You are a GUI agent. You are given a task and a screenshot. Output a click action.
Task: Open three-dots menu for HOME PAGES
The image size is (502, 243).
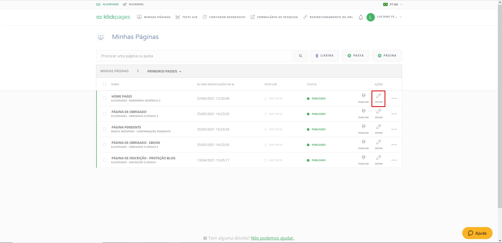click(394, 98)
